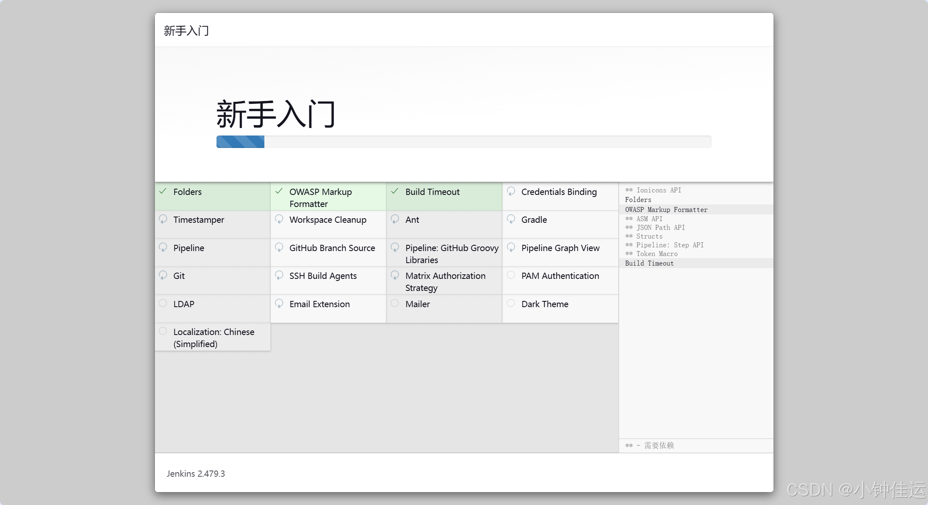This screenshot has width=928, height=505.
Task: Click the checkmark icon next to Folders
Action: click(163, 191)
